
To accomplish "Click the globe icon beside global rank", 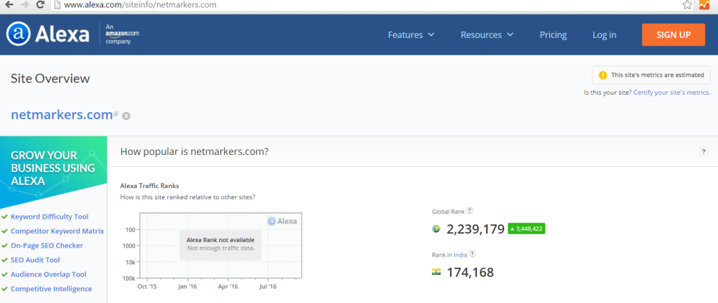I will click(436, 229).
